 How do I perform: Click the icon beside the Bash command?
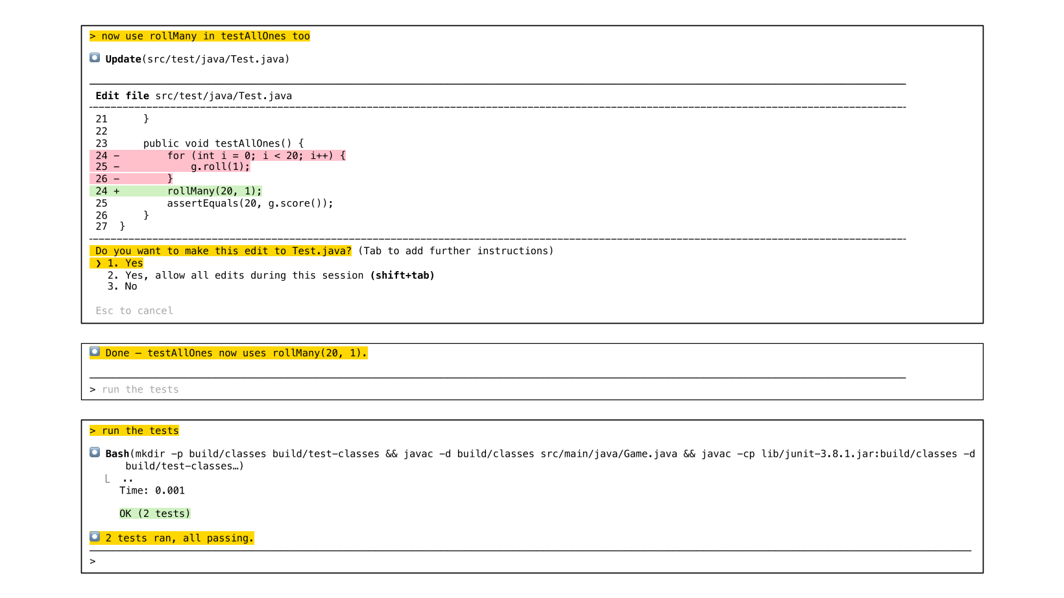click(95, 453)
